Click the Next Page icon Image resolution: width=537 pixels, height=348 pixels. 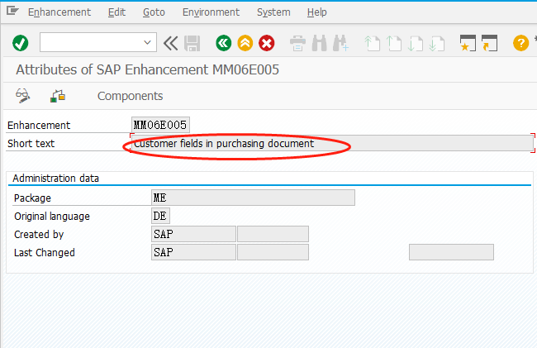coord(415,43)
